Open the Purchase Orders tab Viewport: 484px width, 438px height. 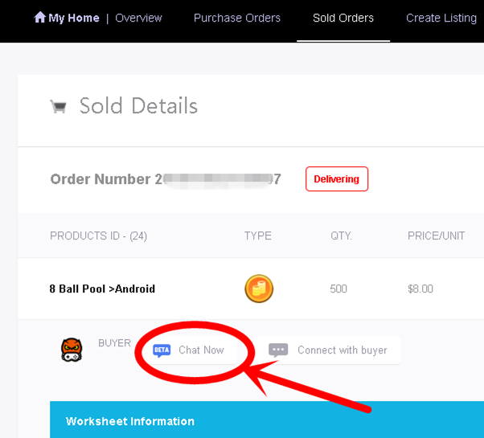pyautogui.click(x=237, y=18)
